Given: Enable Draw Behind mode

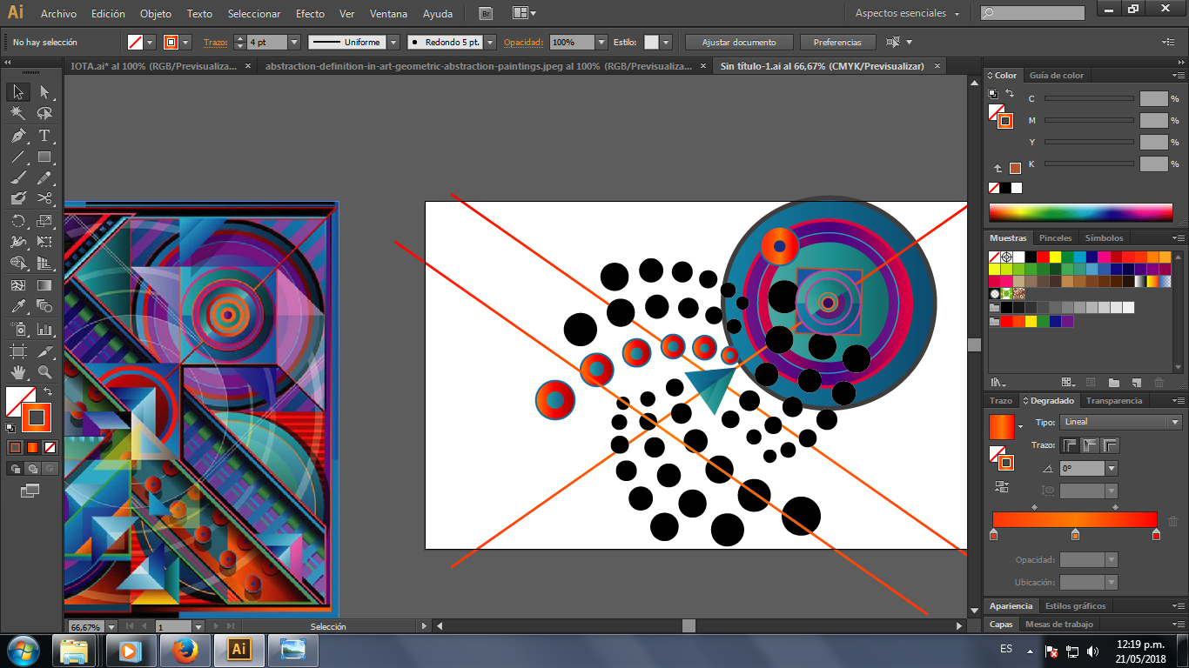Looking at the screenshot, I should [x=32, y=468].
